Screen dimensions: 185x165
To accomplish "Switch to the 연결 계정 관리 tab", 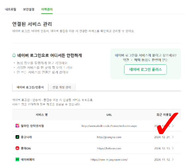I will [62, 87].
